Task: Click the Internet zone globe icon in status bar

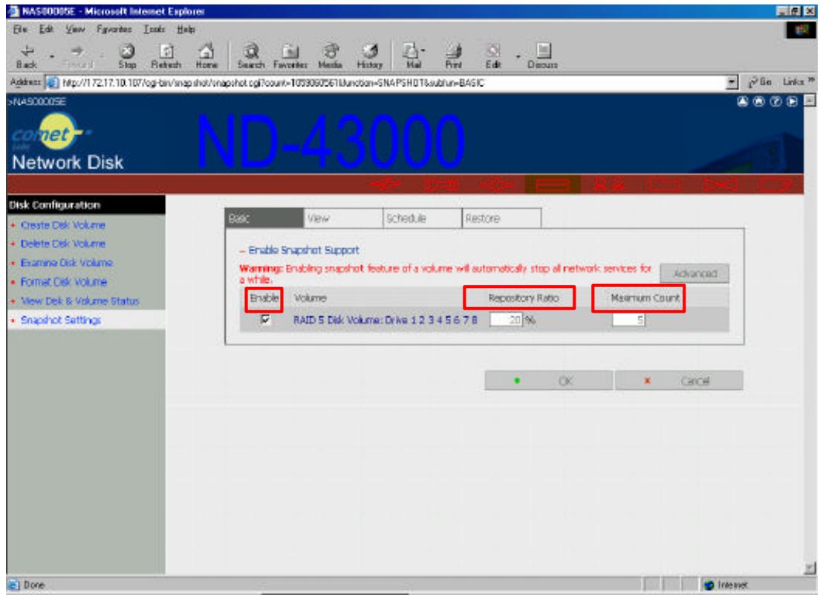Action: pos(709,585)
